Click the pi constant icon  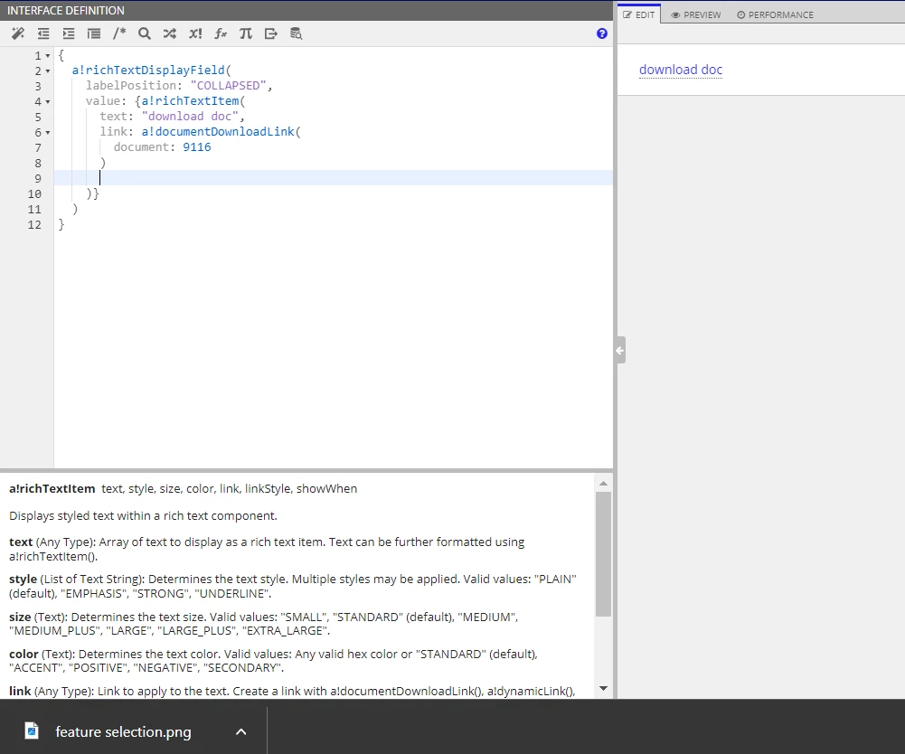246,33
